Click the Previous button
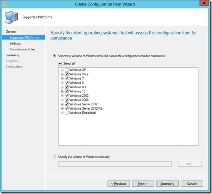This screenshot has height=194, width=212. [x=119, y=184]
